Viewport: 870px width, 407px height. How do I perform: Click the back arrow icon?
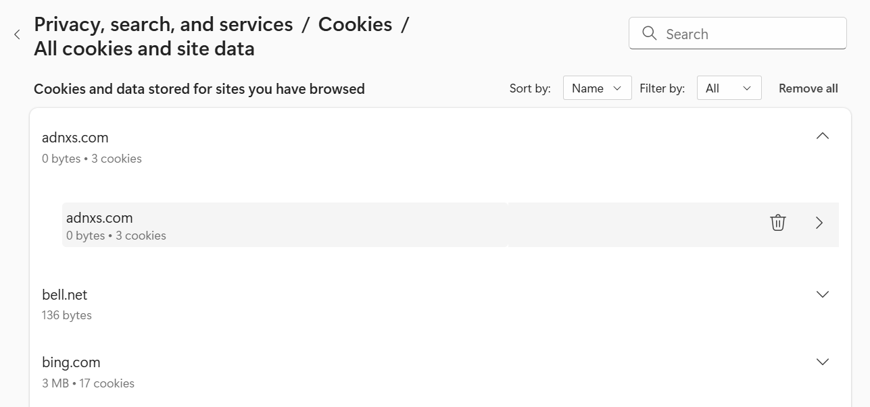click(x=17, y=34)
